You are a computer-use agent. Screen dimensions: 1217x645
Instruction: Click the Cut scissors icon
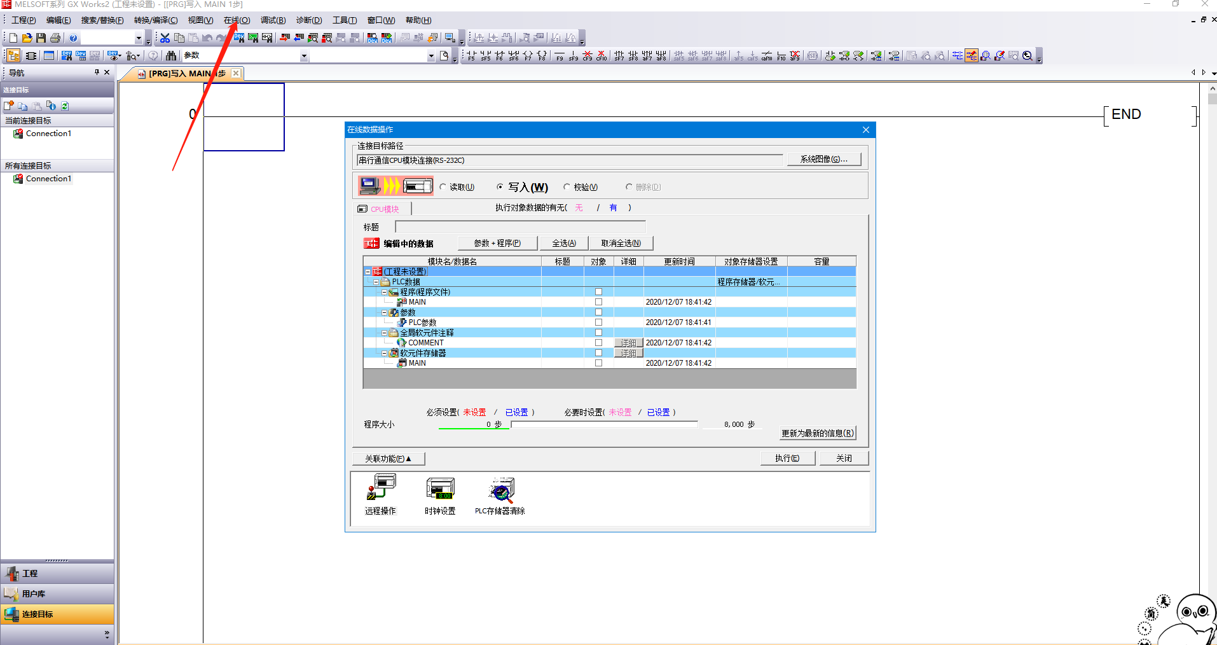[165, 38]
